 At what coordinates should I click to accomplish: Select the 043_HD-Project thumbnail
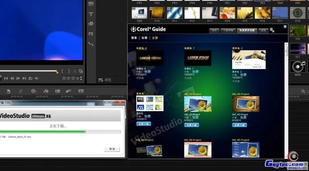(x=198, y=150)
